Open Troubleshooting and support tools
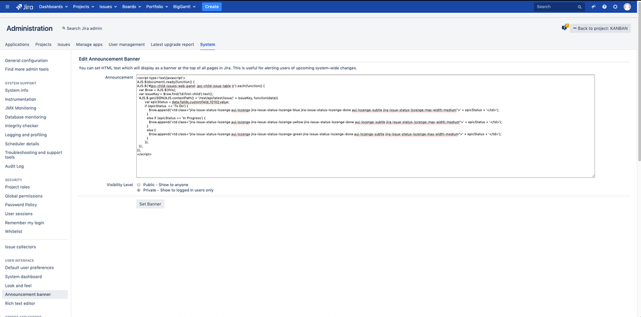 [x=33, y=155]
